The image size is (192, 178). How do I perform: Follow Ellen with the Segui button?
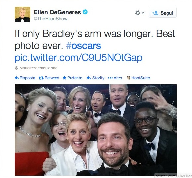[163, 12]
